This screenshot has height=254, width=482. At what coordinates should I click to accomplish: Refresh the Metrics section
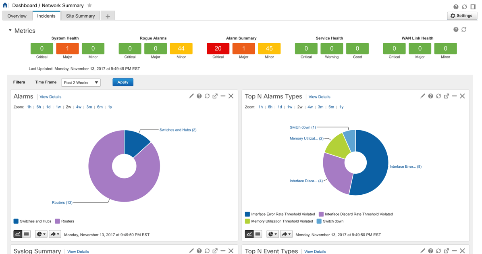coord(464,29)
